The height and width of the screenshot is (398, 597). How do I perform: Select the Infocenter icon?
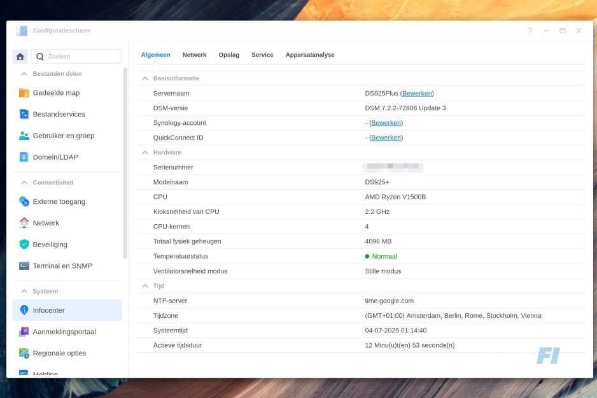pos(24,310)
